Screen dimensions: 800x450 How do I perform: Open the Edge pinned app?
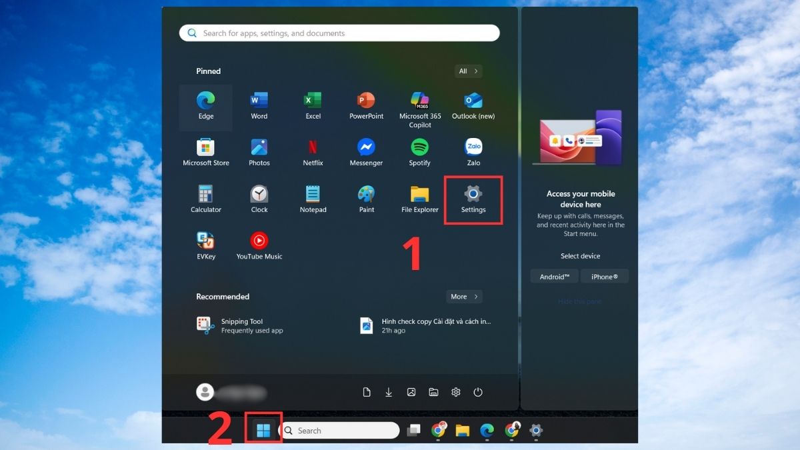tap(206, 106)
